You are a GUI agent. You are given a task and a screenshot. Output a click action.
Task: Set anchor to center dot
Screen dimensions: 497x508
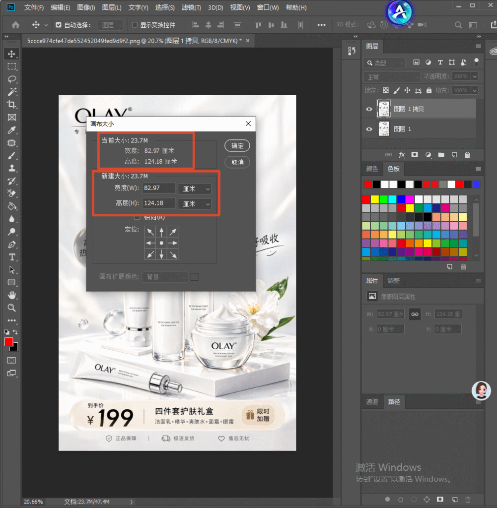pos(161,243)
